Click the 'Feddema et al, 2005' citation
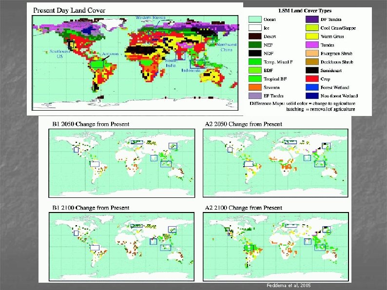Viewport: 387px width, 290px height. pos(289,286)
